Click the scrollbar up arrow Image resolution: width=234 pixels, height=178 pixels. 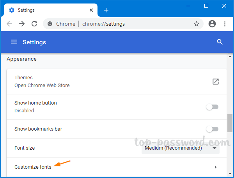pyautogui.click(x=230, y=56)
